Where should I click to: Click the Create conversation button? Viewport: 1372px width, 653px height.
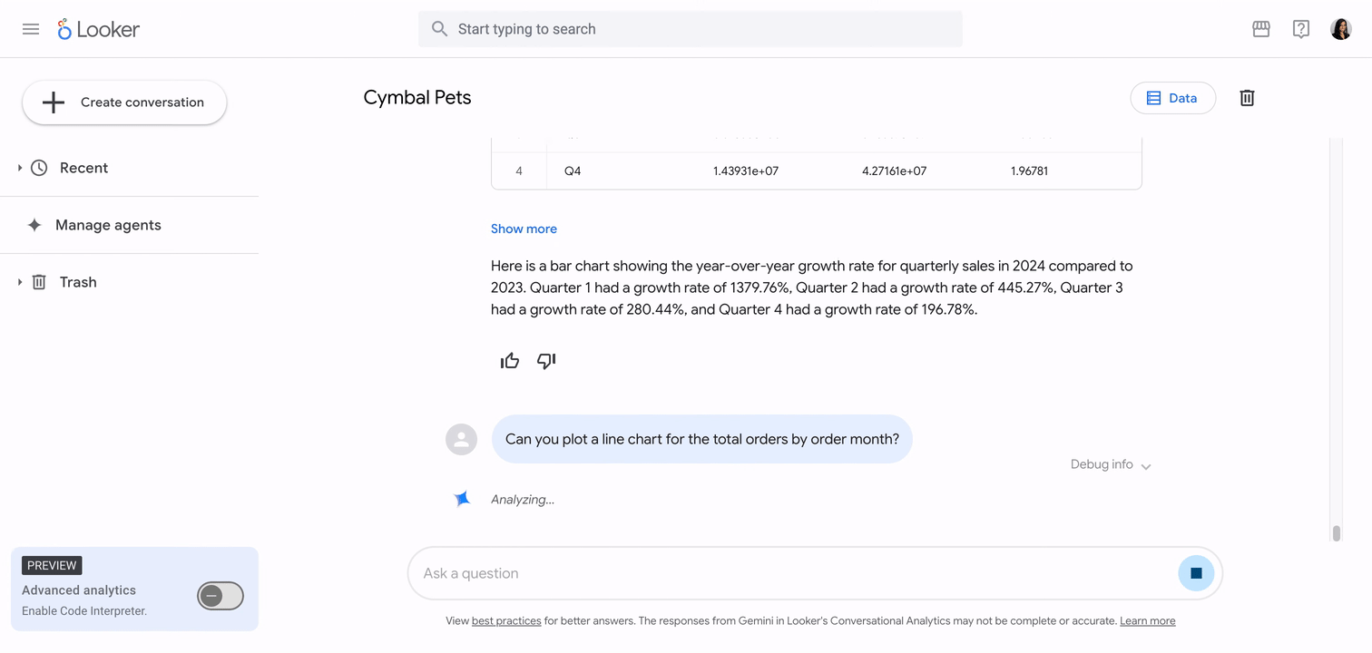pyautogui.click(x=124, y=102)
